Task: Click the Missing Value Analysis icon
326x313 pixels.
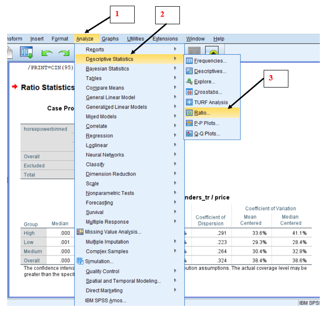Action: pos(80,232)
